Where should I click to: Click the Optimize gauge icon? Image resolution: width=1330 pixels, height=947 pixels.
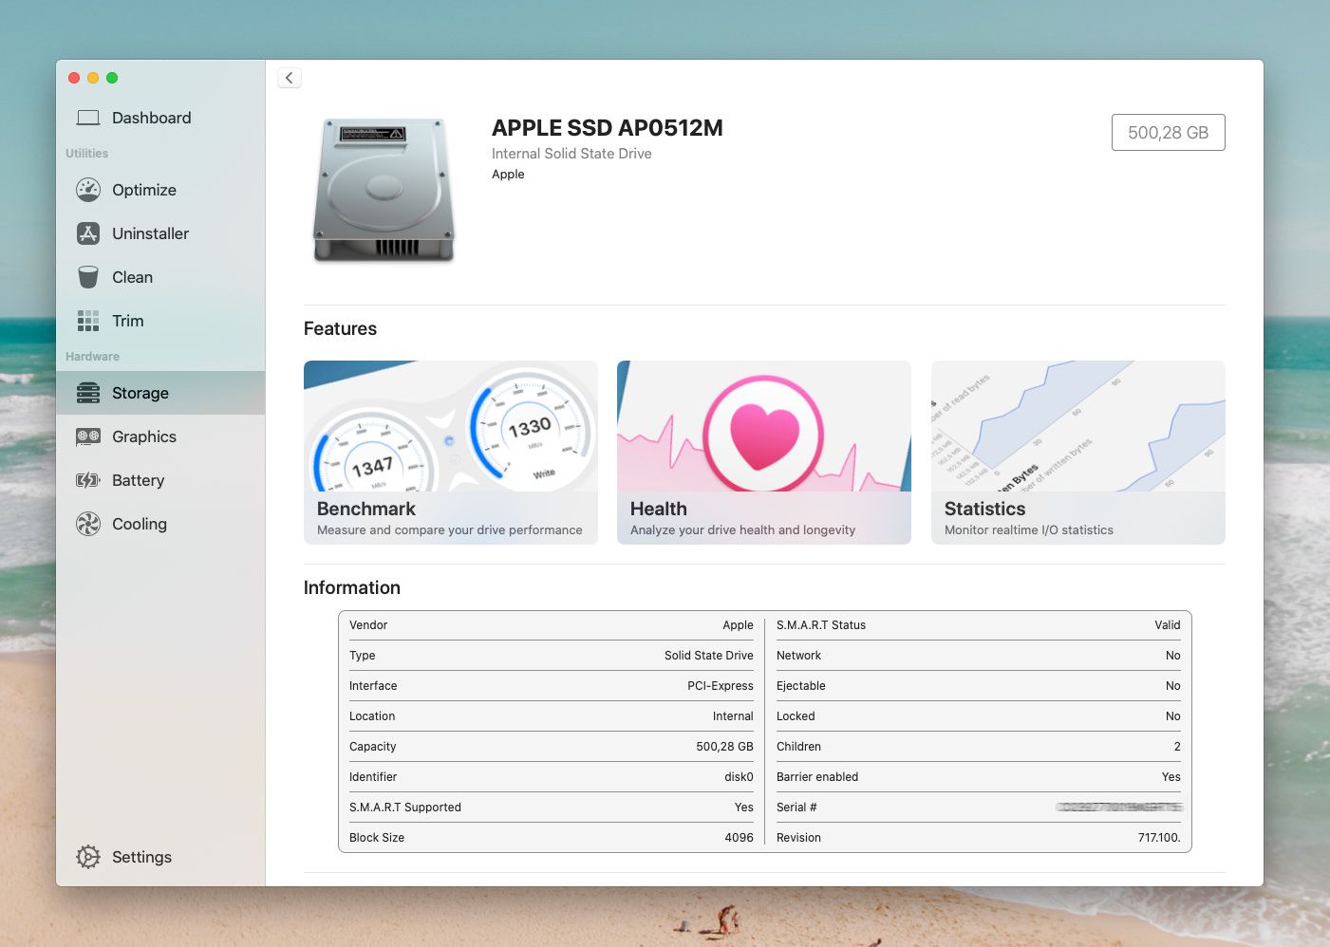click(88, 190)
